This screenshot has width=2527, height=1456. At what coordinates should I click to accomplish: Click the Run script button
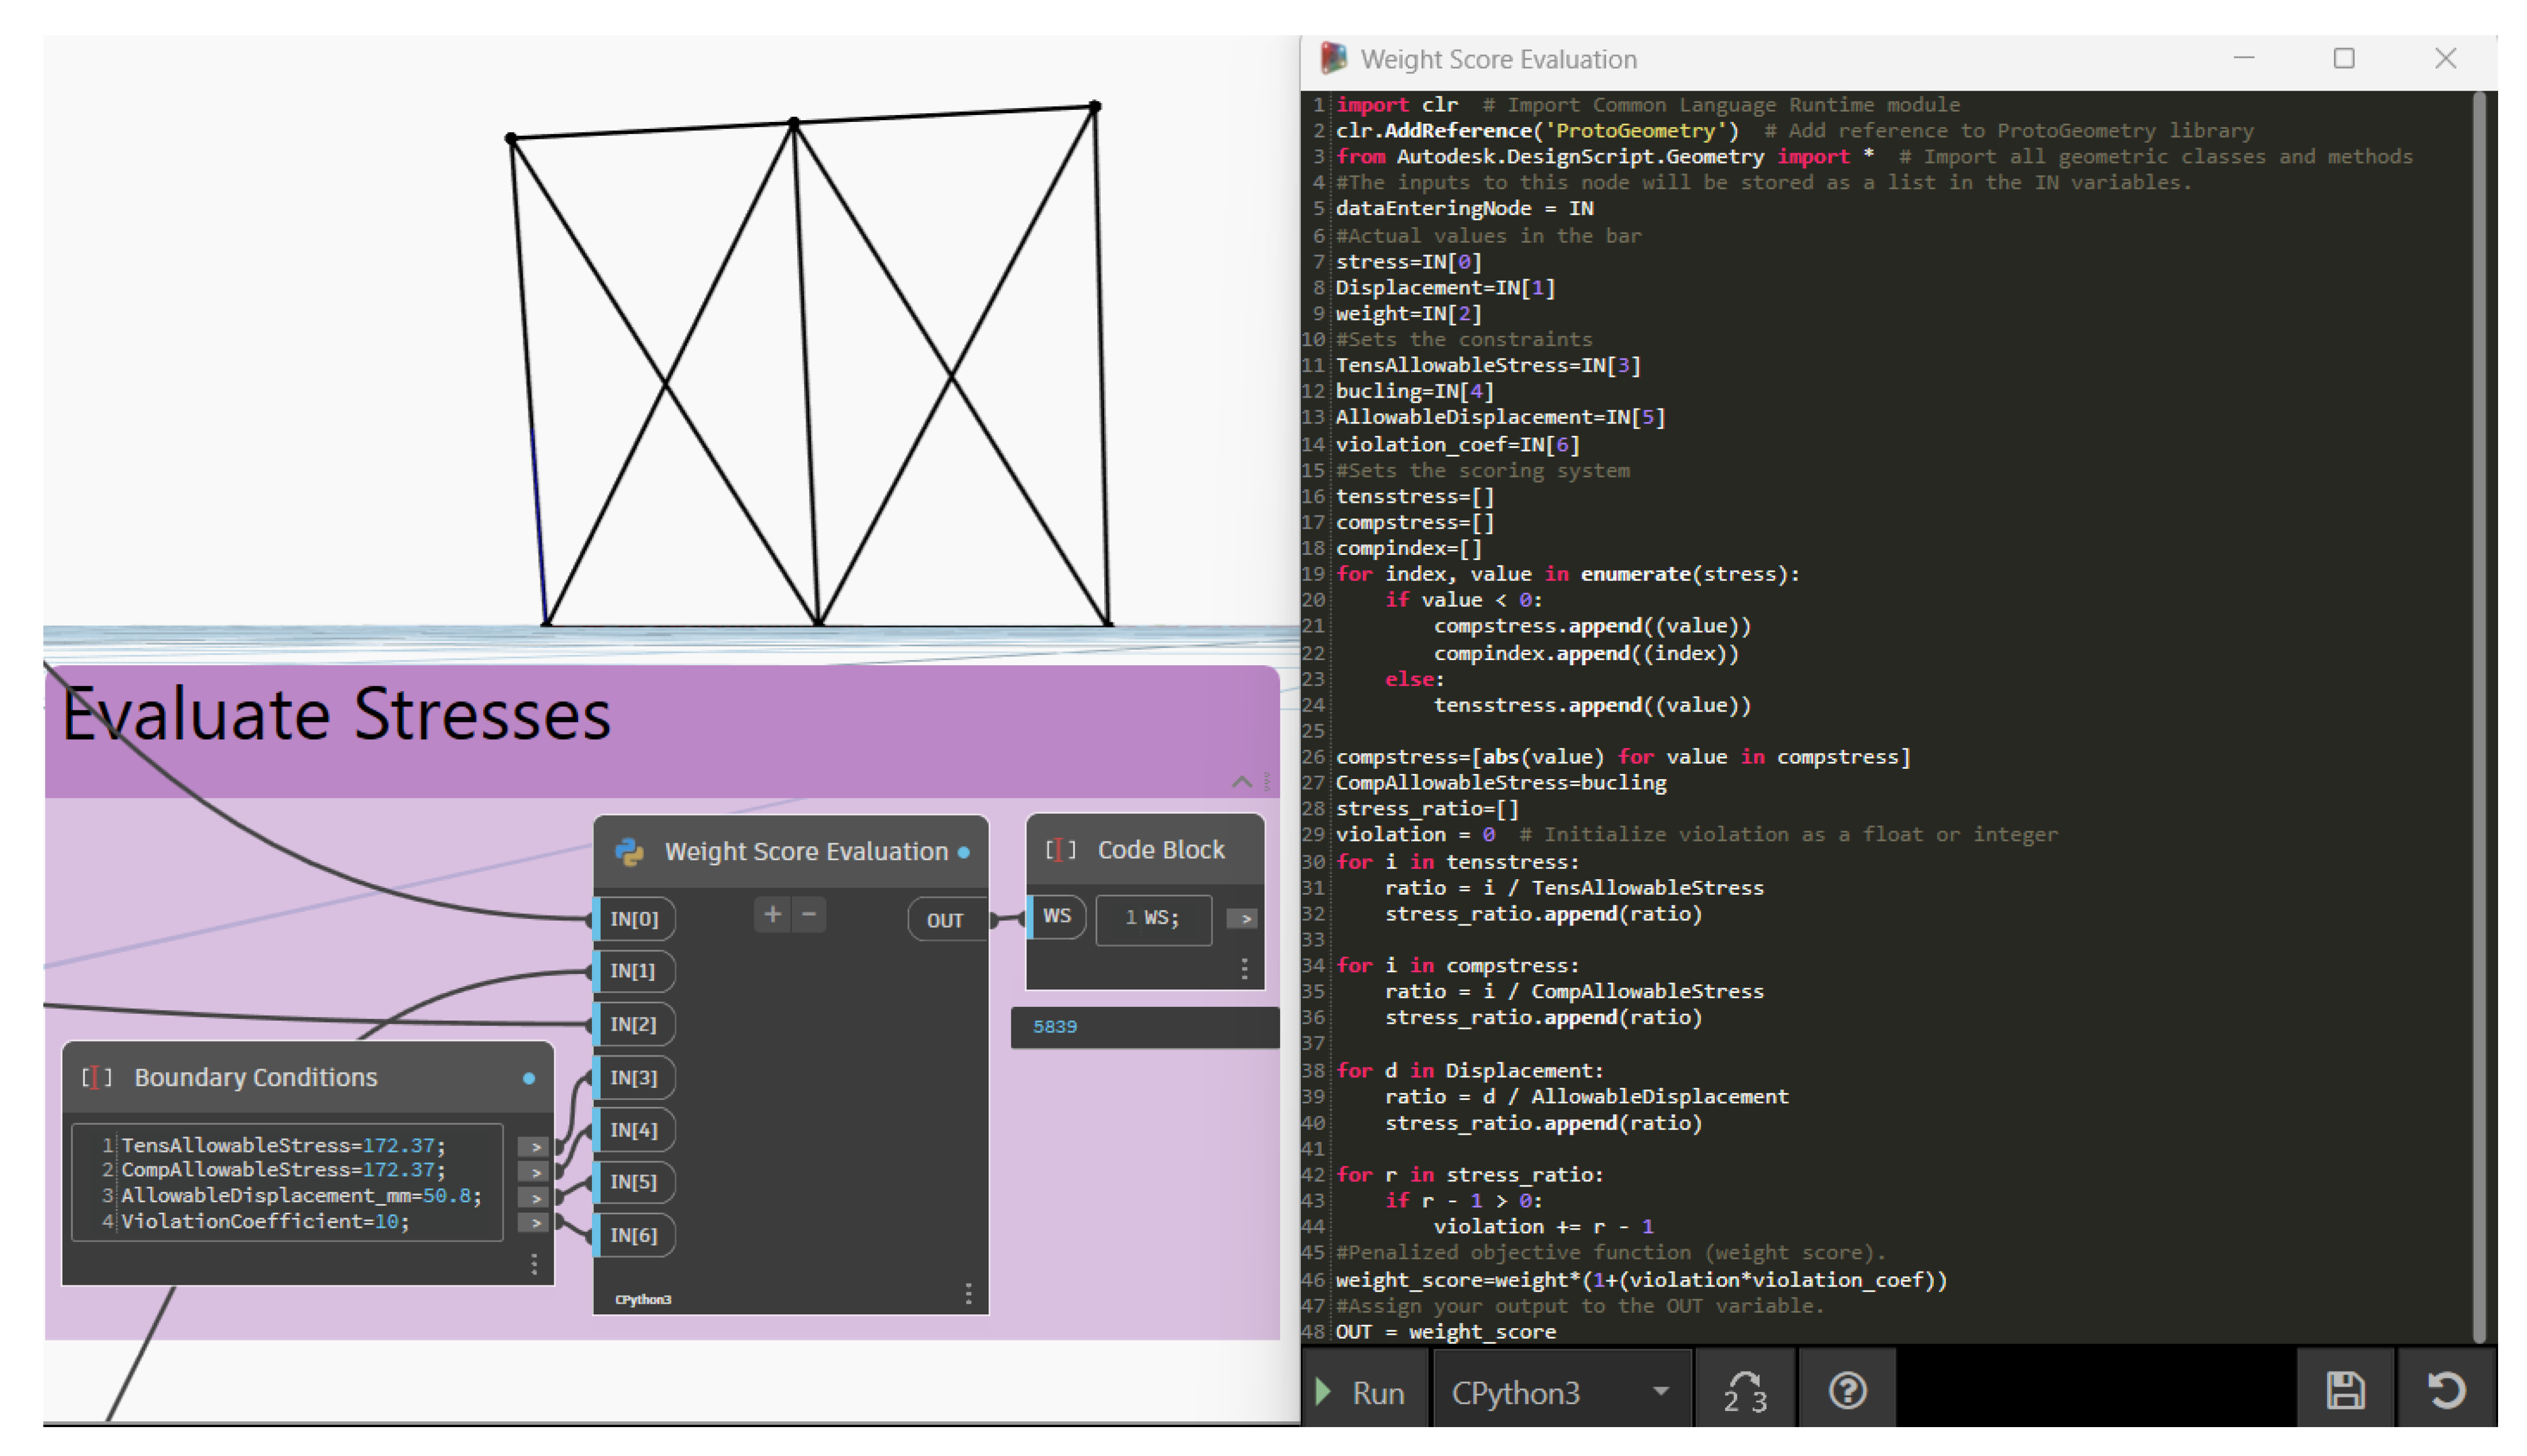tap(1365, 1392)
